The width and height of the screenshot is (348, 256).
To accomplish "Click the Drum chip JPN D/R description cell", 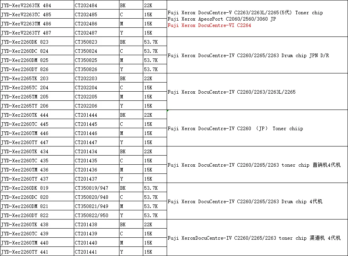I will (x=248, y=56).
